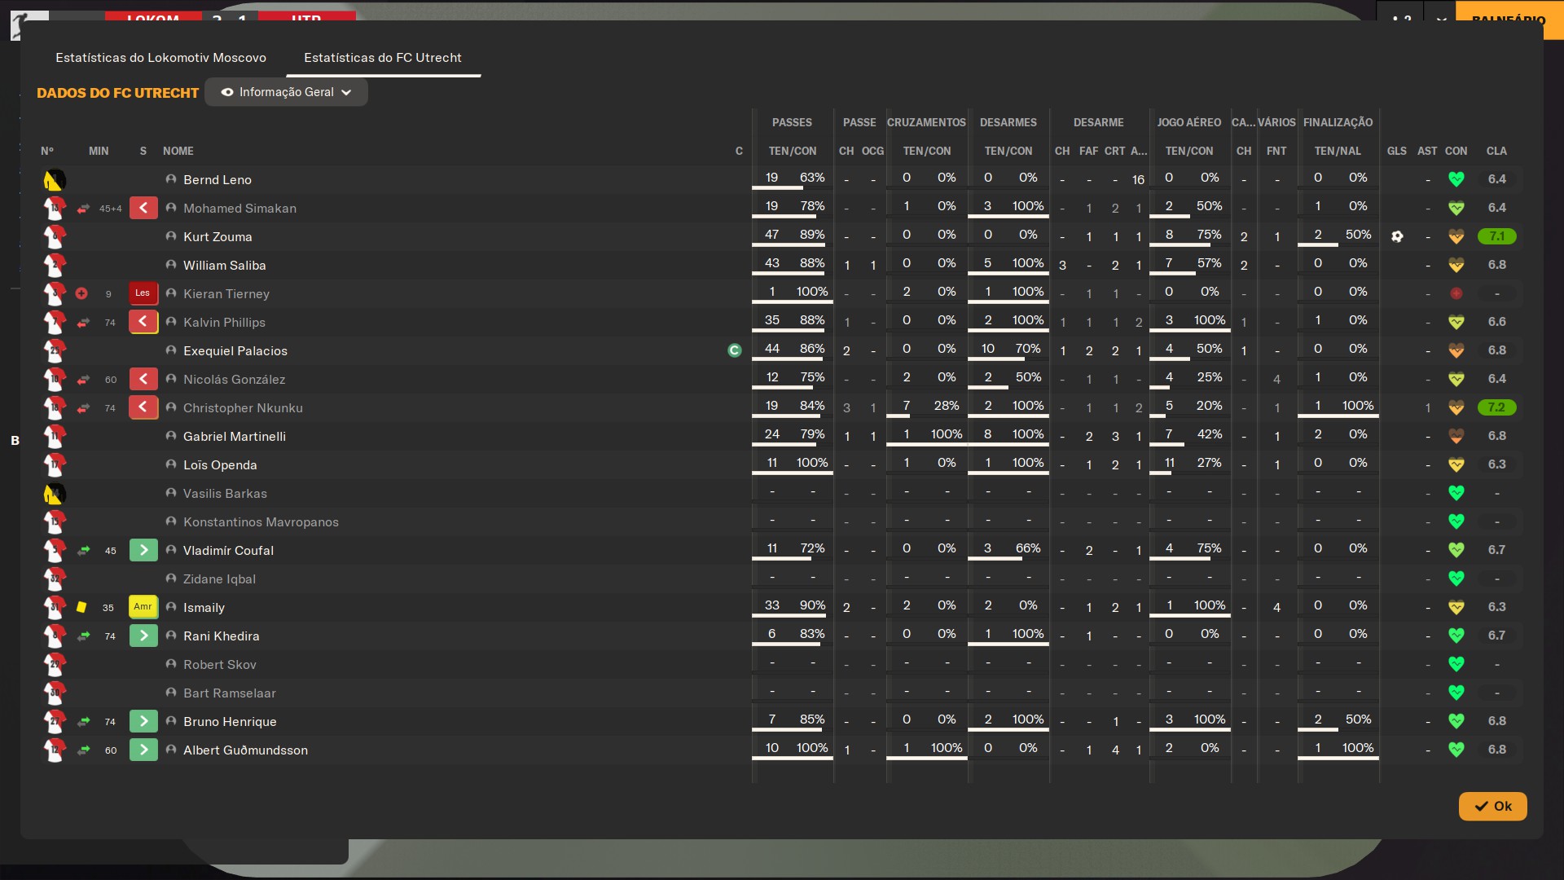Switch to Estatísticas do Lokomotiv Moscovo tab

click(x=160, y=58)
